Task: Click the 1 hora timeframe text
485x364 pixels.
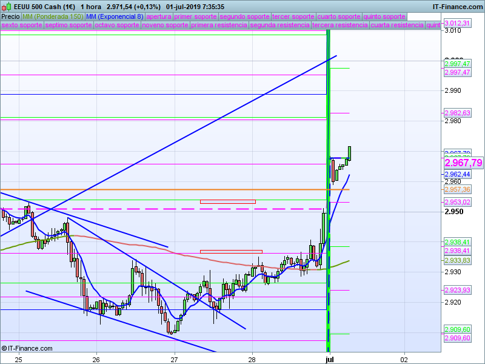Action: click(90, 6)
